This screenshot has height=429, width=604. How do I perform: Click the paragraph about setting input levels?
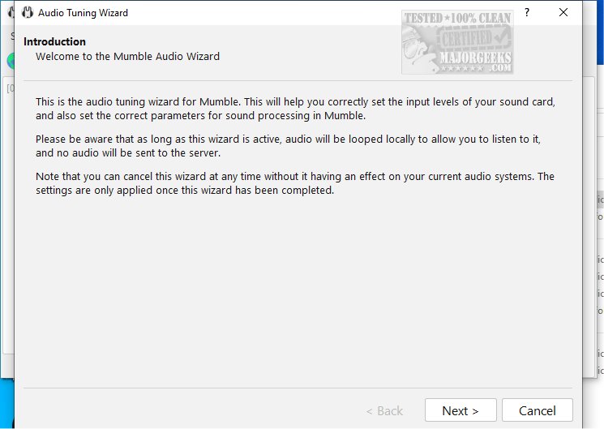tap(294, 109)
